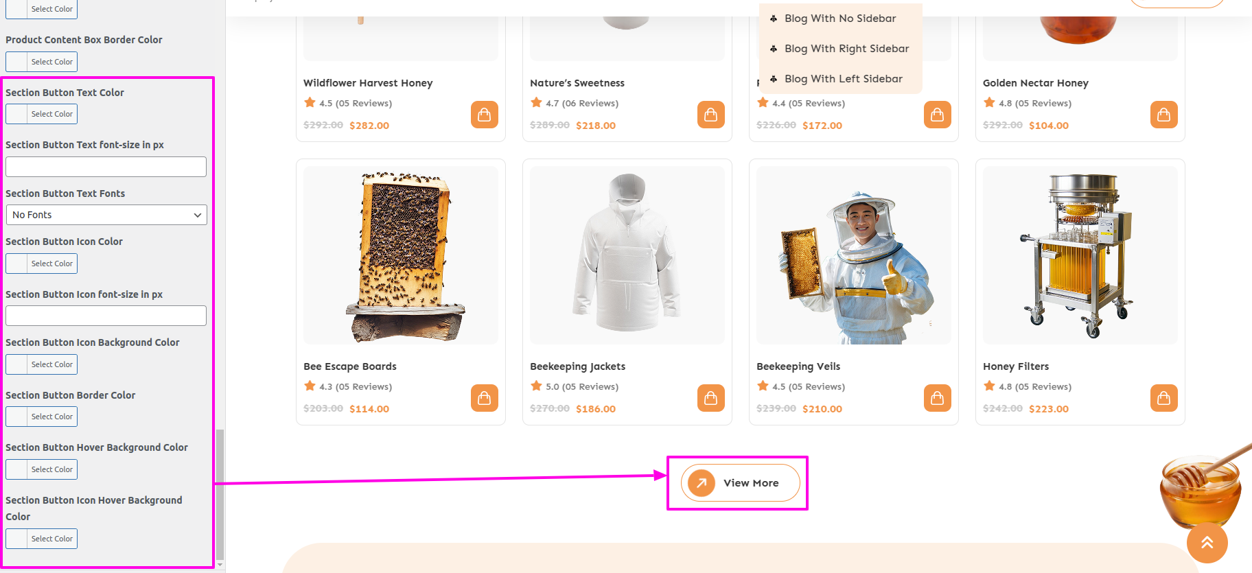Open Bee Escape Boards product title
1252x573 pixels.
(350, 366)
